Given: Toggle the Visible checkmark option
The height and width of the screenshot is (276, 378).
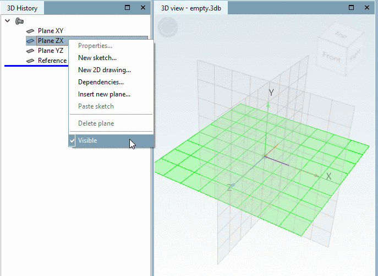Looking at the screenshot, I should [111, 140].
